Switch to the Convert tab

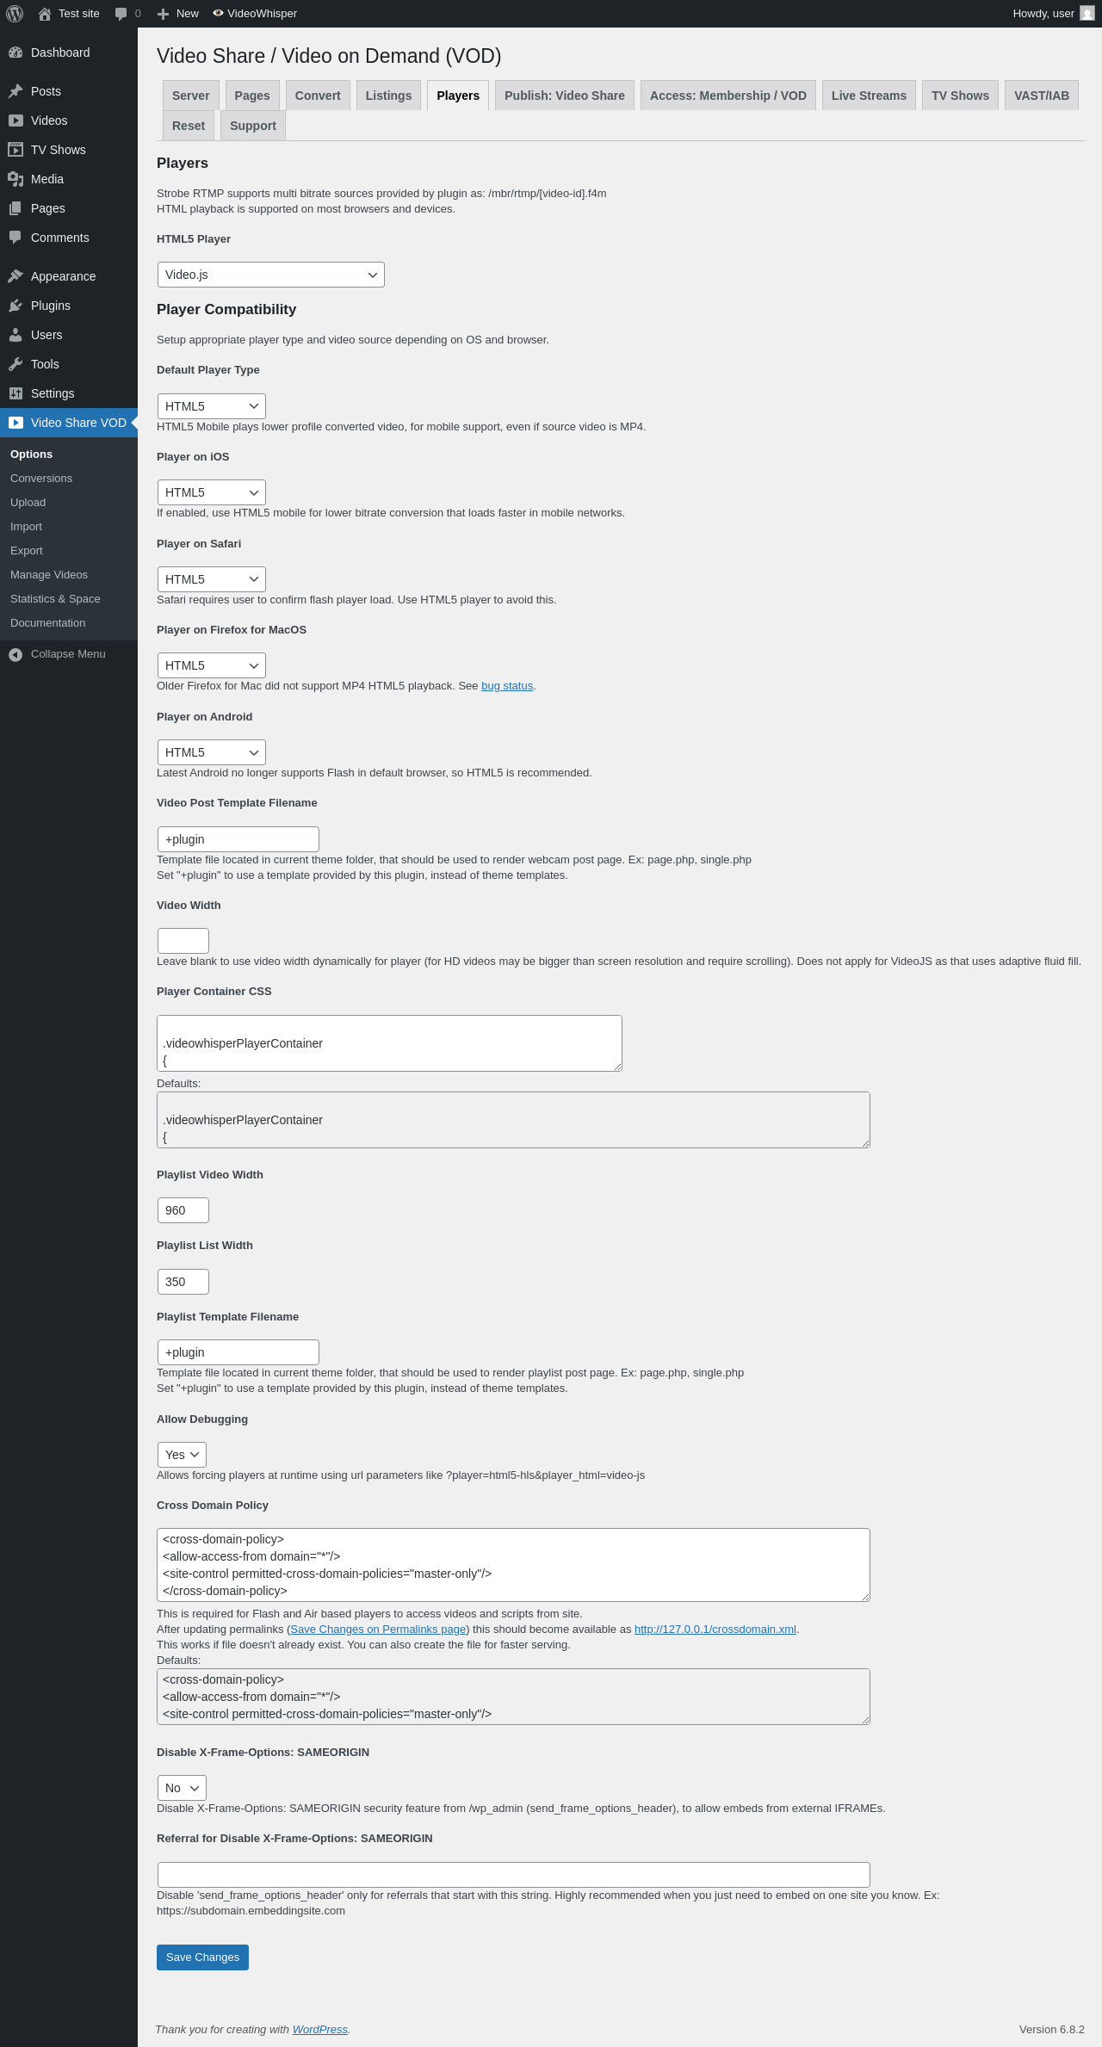[318, 96]
